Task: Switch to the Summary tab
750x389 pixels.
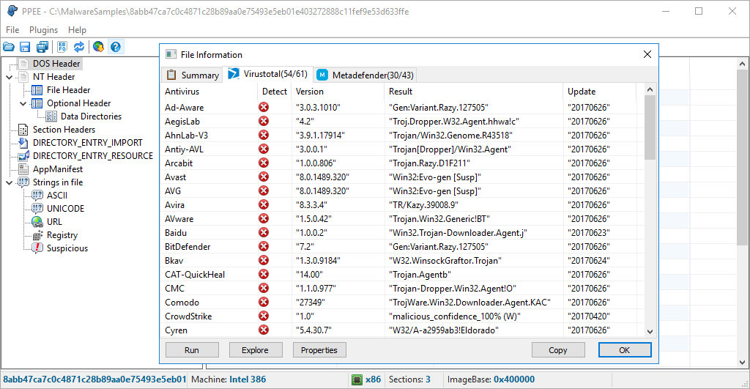Action: [193, 75]
